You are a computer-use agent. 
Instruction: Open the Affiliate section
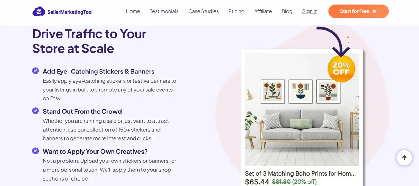[x=263, y=11]
